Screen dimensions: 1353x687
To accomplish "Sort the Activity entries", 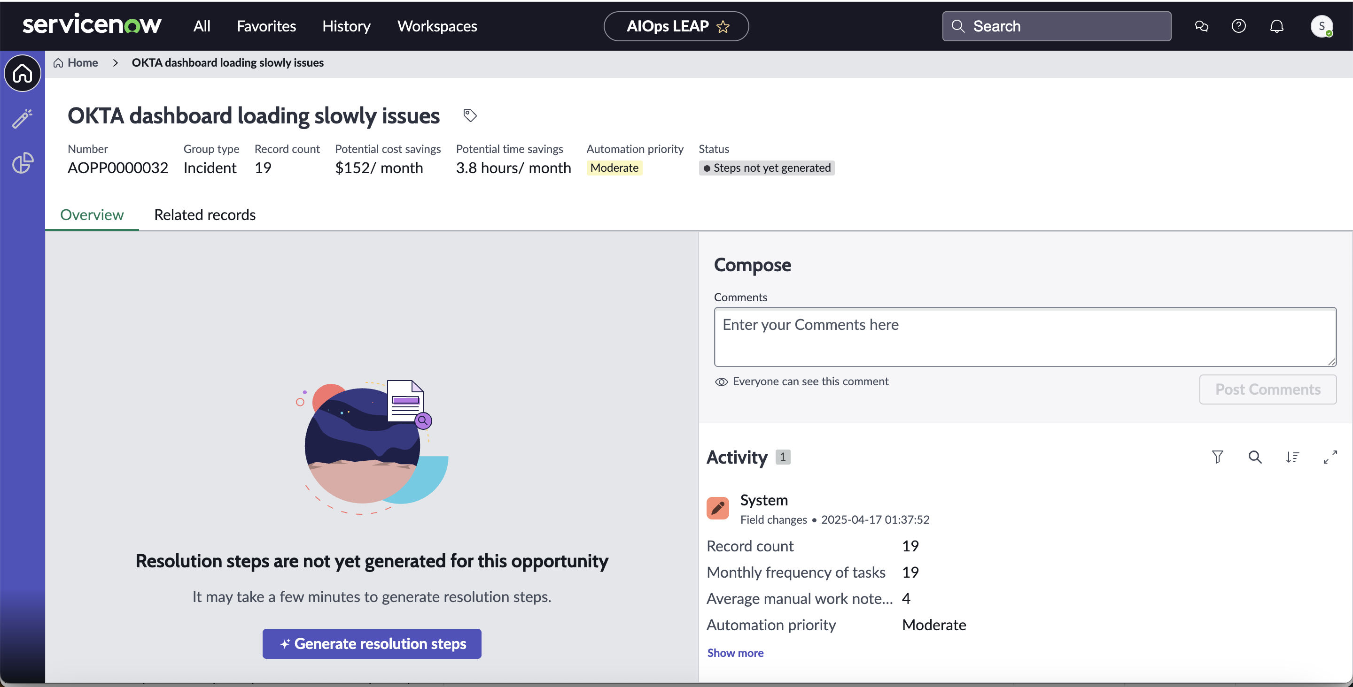I will [1292, 457].
